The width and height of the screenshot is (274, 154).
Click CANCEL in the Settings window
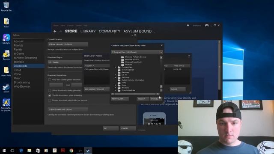[128, 128]
